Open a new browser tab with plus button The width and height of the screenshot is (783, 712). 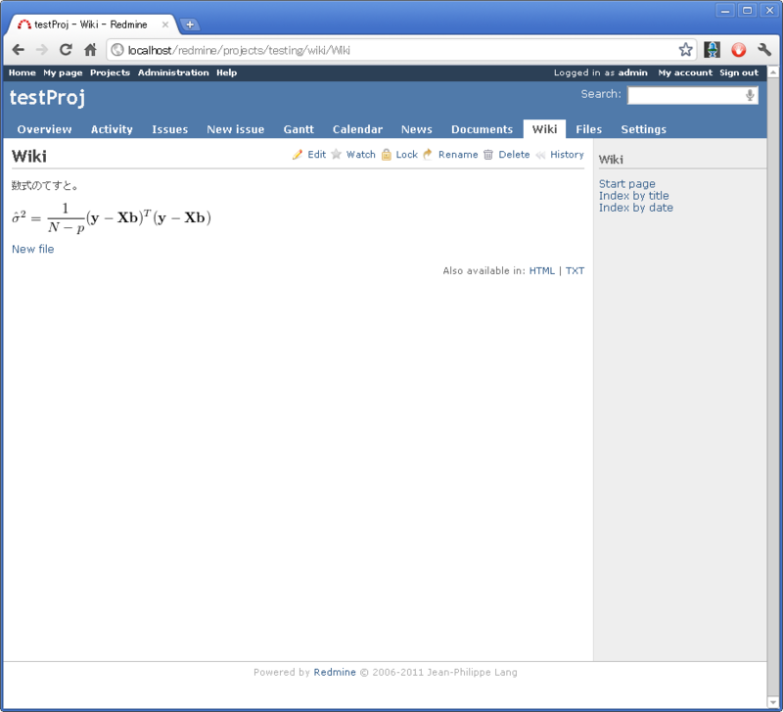click(x=190, y=24)
